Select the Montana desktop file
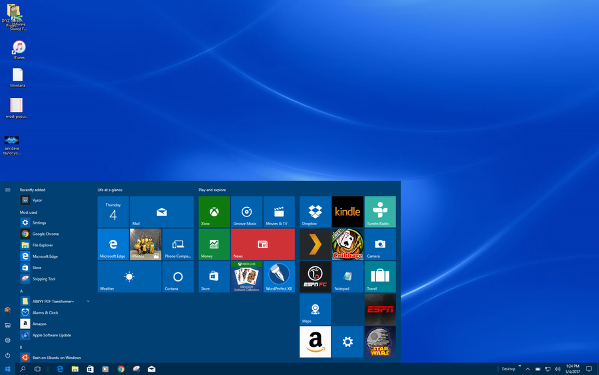The height and width of the screenshot is (375, 599). pos(17,78)
